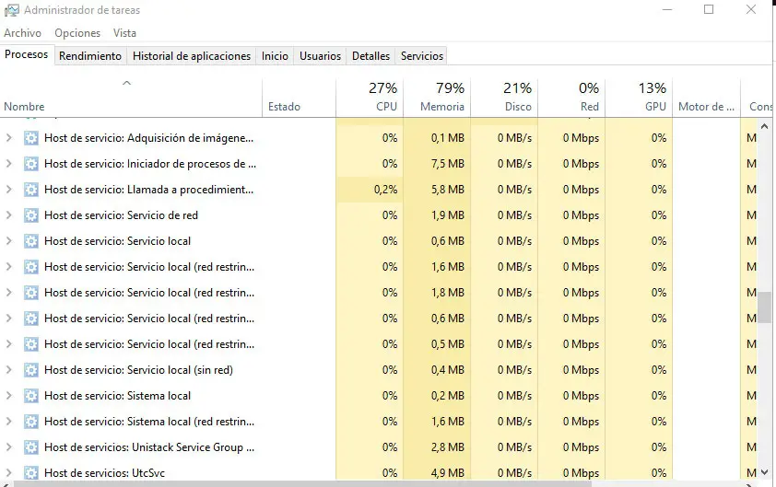This screenshot has width=776, height=487.
Task: Switch to the Rendimiento tab
Action: 90,56
